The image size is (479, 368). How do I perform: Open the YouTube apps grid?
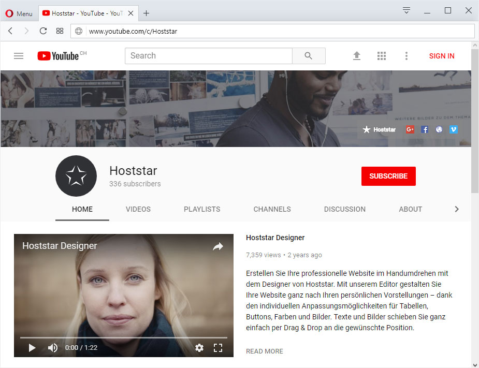coord(382,56)
